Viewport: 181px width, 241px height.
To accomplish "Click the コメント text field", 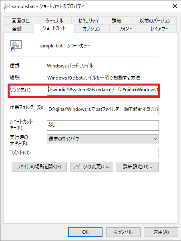I will (103, 153).
